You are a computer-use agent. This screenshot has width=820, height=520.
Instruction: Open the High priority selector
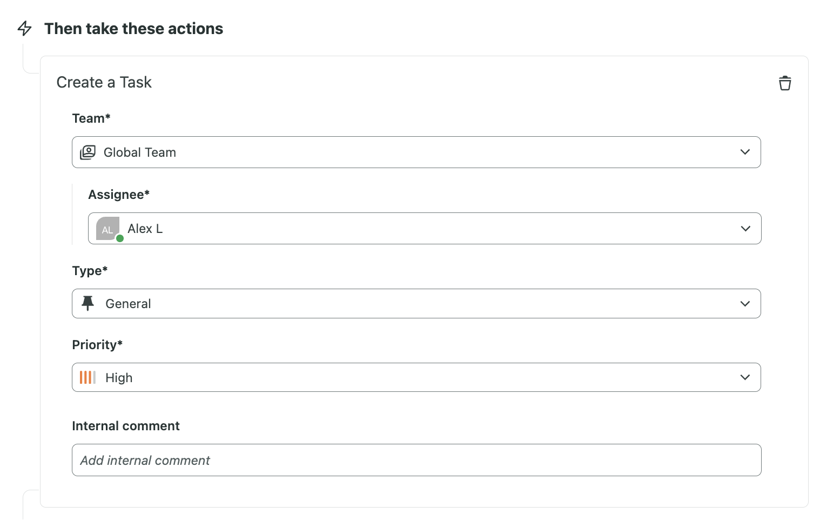click(416, 377)
